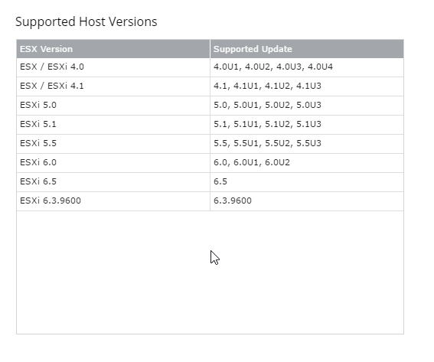The image size is (434, 362).
Task: Select the ESXi 6.5 row
Action: 210,182
